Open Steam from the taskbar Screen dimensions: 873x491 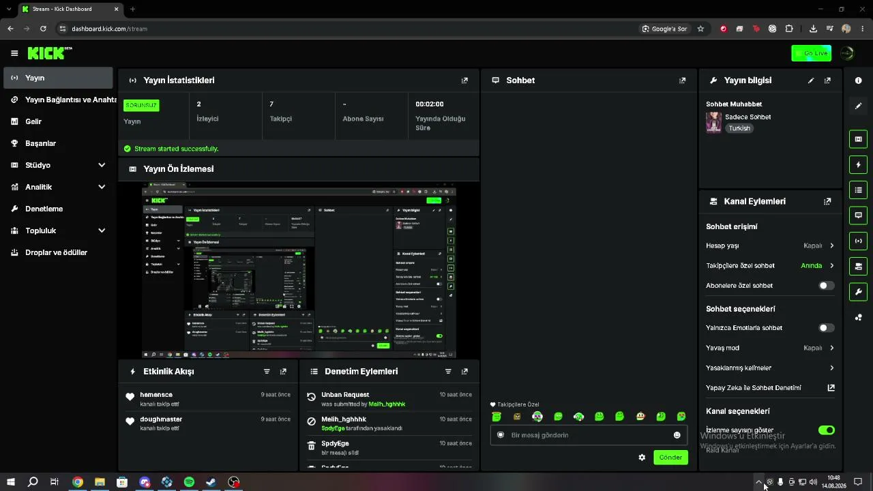click(211, 482)
